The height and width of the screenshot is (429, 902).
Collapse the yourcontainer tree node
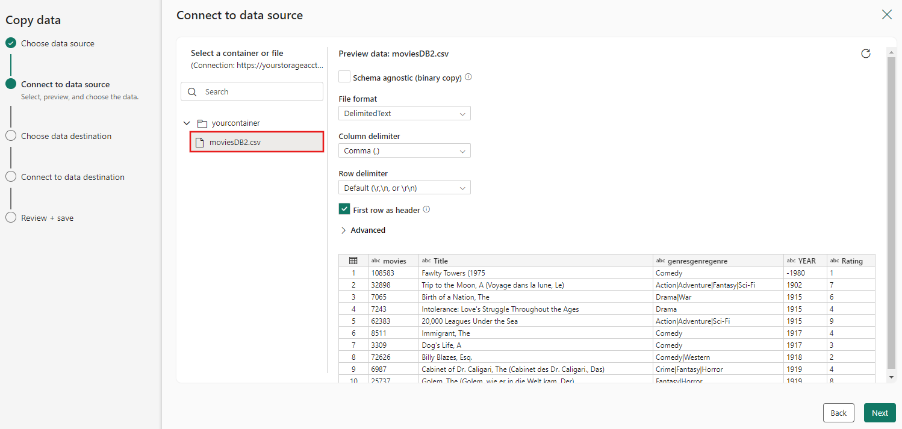(x=187, y=123)
